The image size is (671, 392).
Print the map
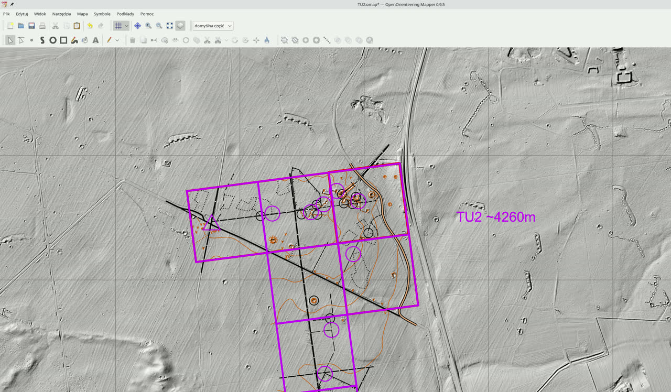[x=42, y=26]
